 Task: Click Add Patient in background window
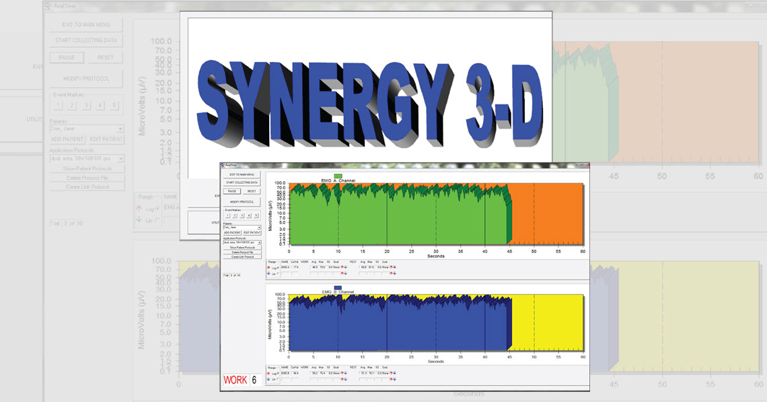pos(67,139)
